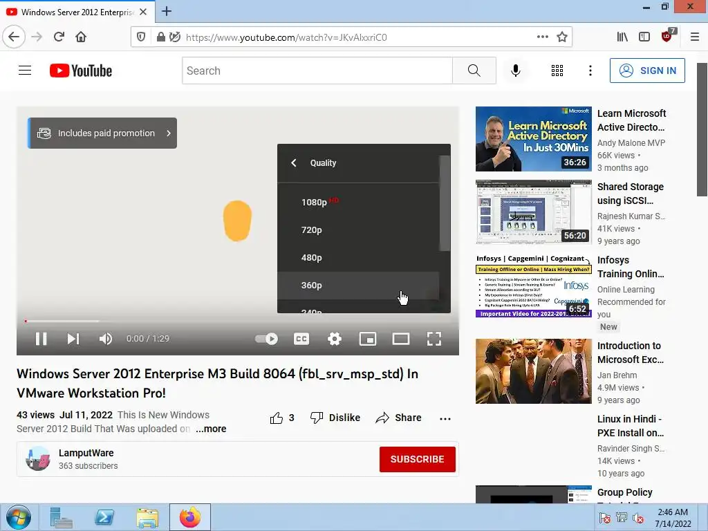This screenshot has width=708, height=531.
Task: Select 720p quality
Action: 358,230
